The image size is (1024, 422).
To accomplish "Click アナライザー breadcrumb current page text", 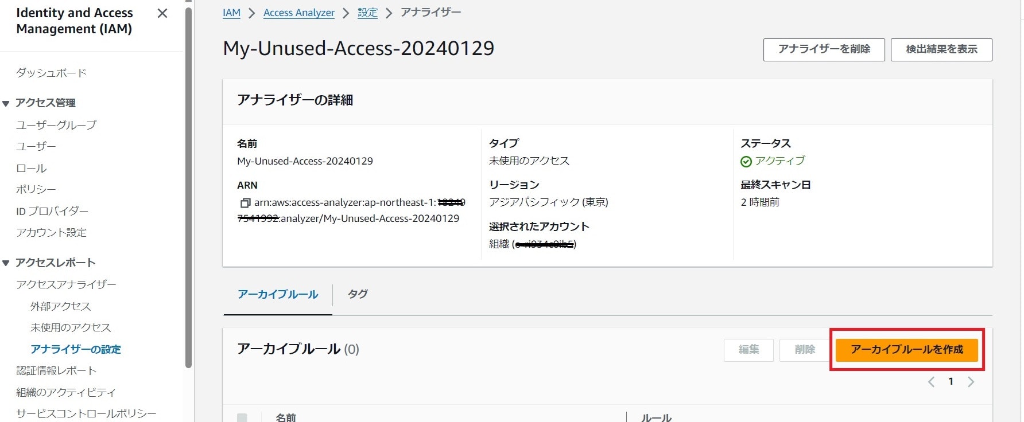I will click(x=431, y=13).
